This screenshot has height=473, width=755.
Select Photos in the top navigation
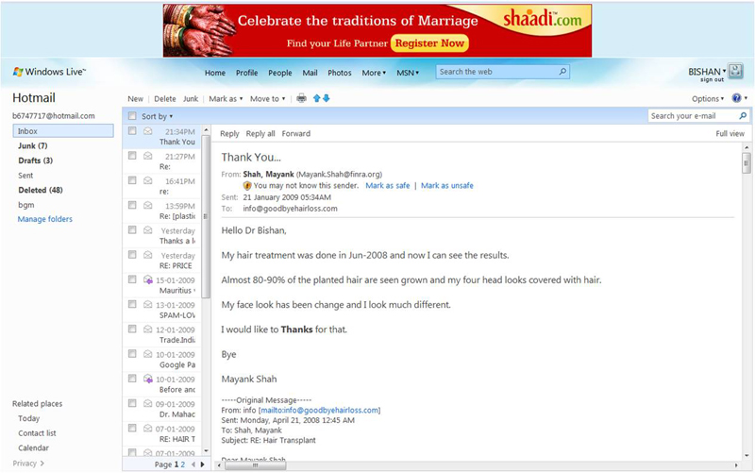[339, 73]
